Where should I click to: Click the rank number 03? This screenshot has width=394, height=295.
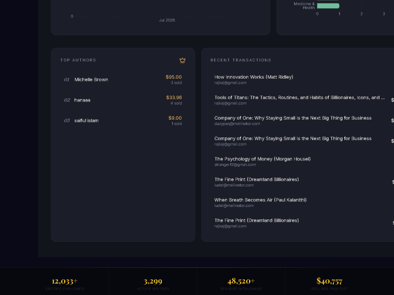(67, 121)
